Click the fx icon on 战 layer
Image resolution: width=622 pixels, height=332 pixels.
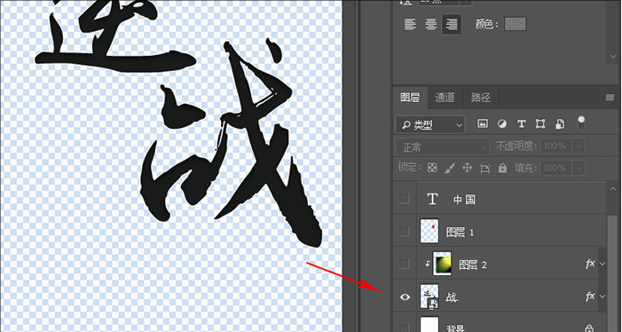[x=590, y=296]
